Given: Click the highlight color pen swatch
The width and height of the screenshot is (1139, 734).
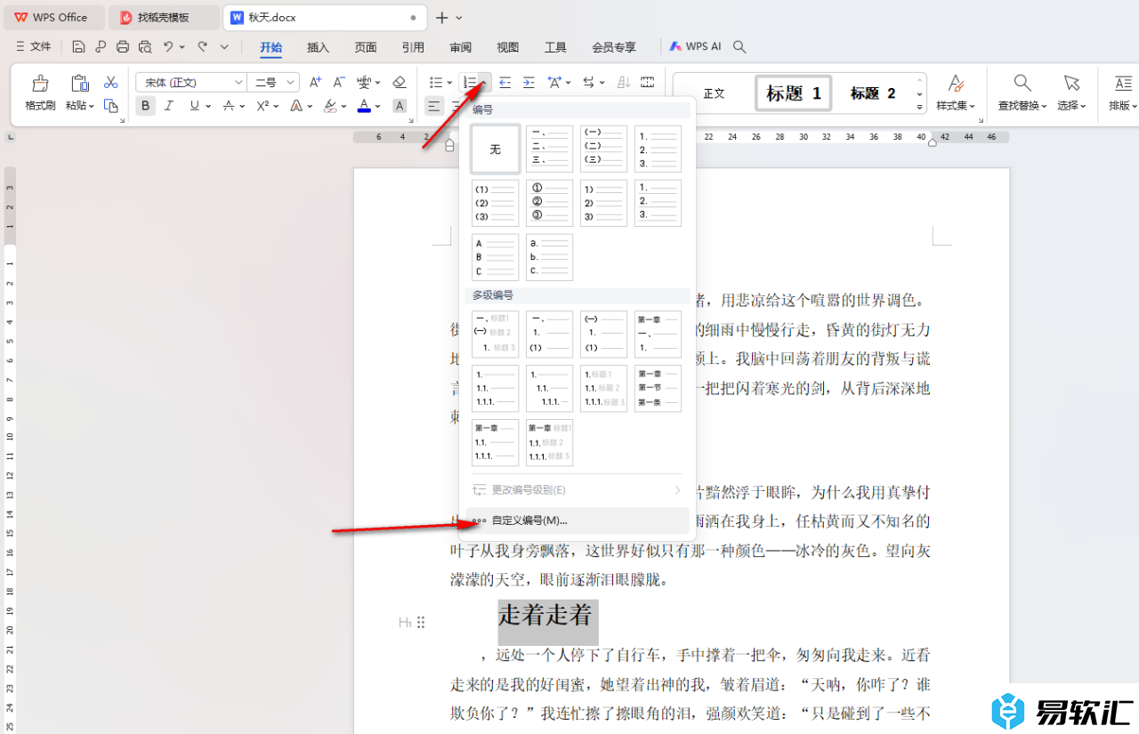Looking at the screenshot, I should 330,106.
